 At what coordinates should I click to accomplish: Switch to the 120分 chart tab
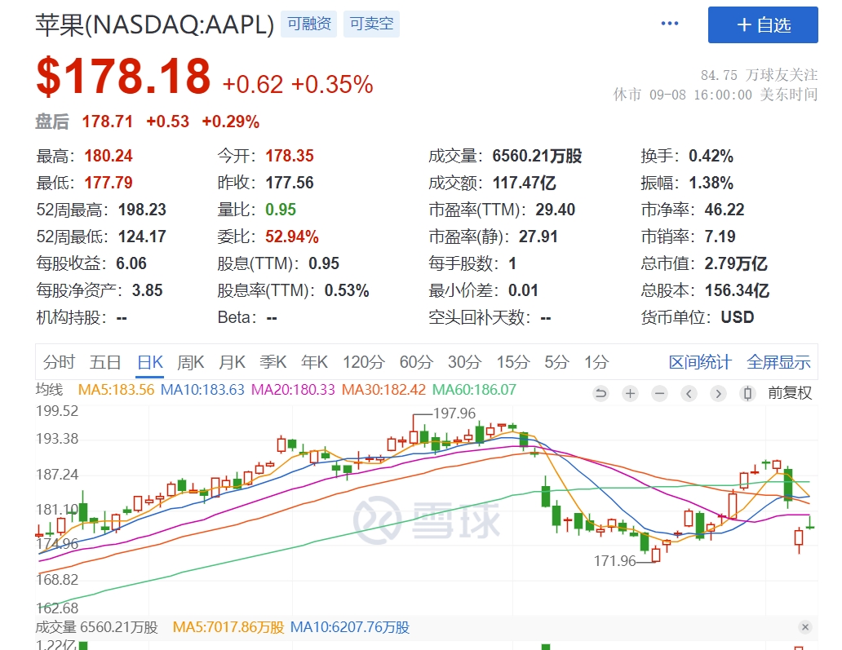click(x=364, y=362)
